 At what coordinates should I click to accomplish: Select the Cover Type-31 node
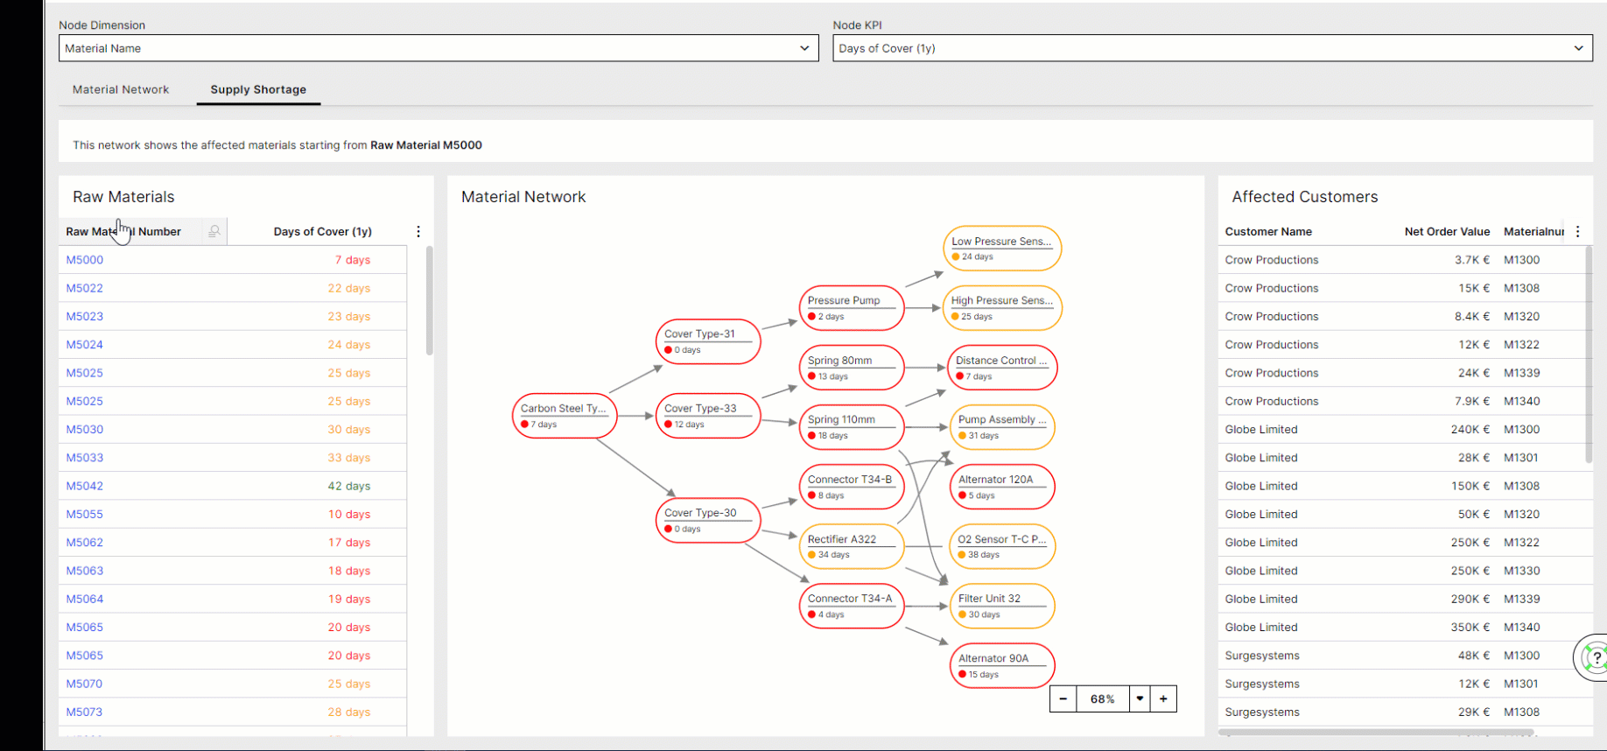point(708,341)
